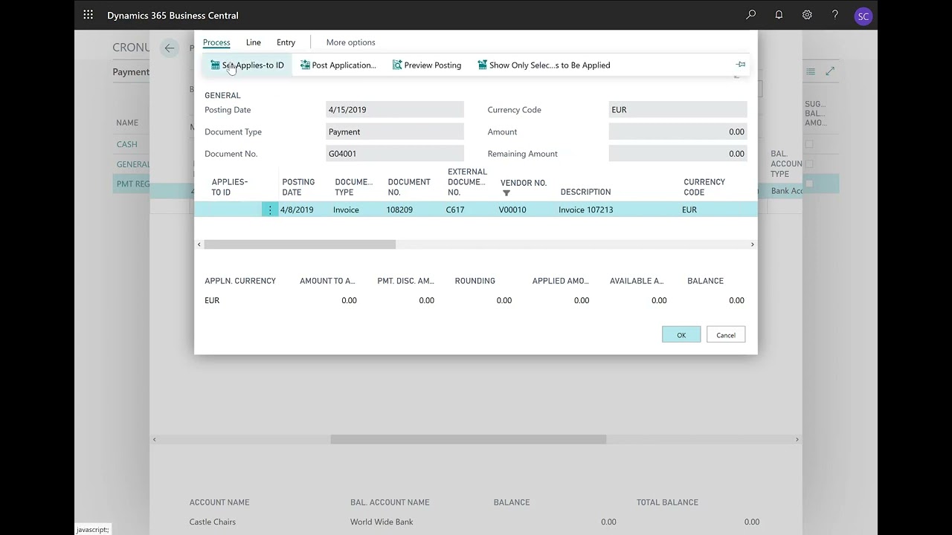Image resolution: width=952 pixels, height=535 pixels.
Task: Sort by Currency Code column header
Action: (x=704, y=187)
